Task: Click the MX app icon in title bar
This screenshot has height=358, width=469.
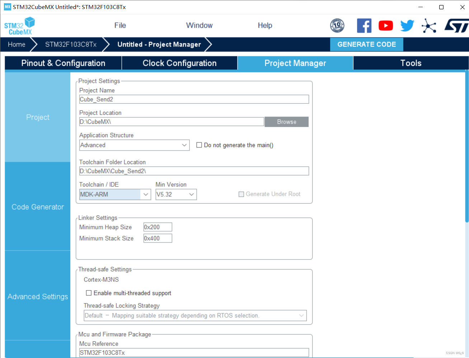Action: click(8, 7)
